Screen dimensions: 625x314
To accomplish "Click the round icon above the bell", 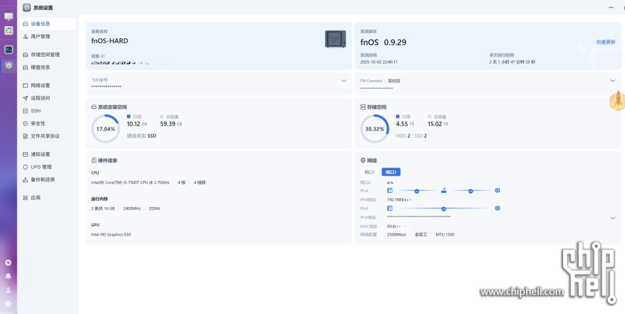I will point(8,262).
